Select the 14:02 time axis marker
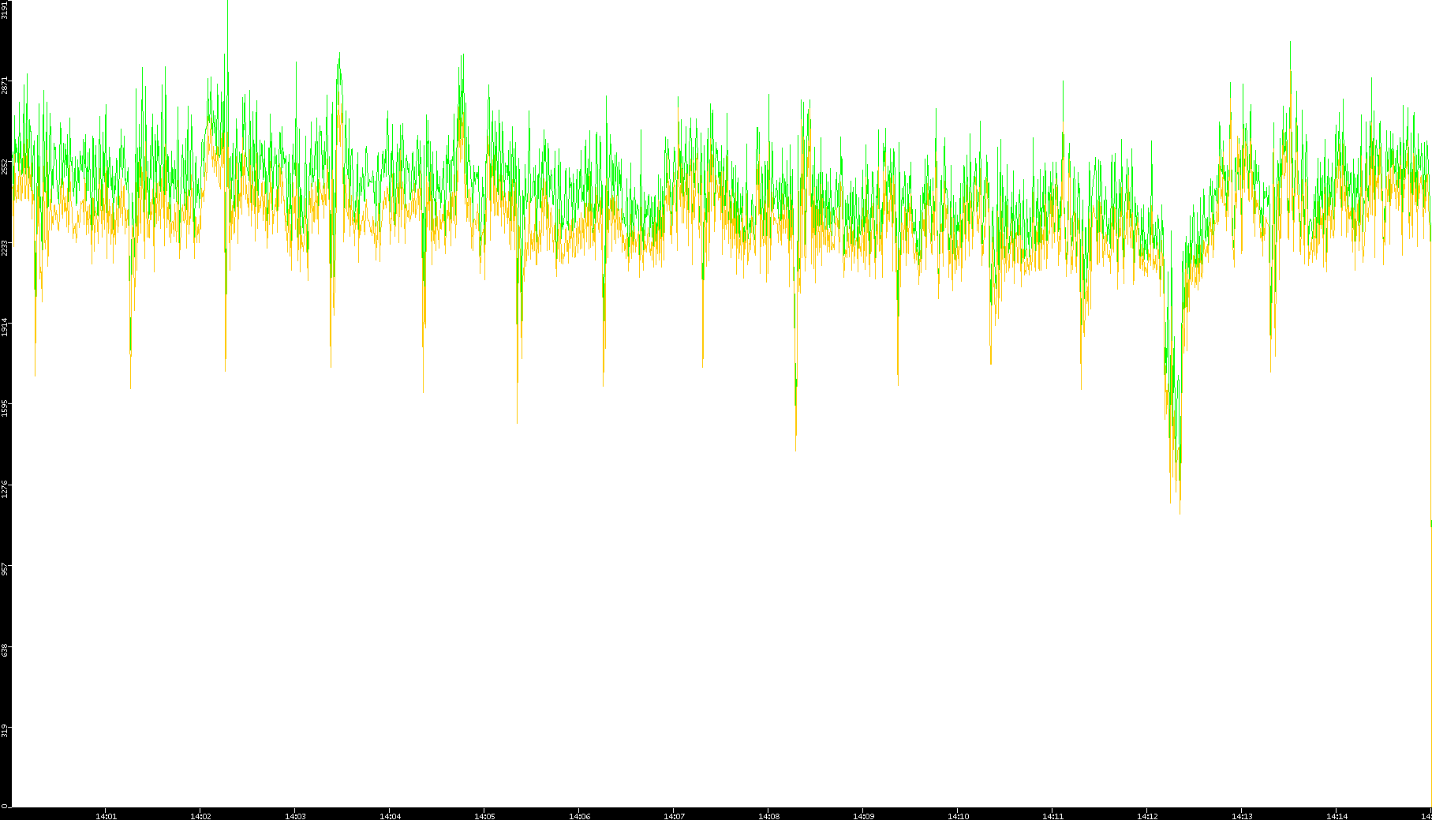1432x820 pixels. click(200, 815)
